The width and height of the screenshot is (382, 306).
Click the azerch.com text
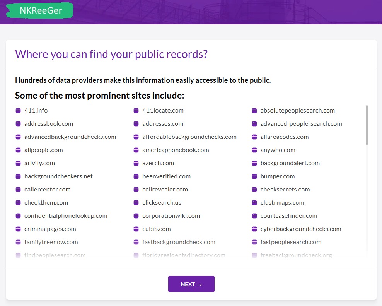(158, 163)
